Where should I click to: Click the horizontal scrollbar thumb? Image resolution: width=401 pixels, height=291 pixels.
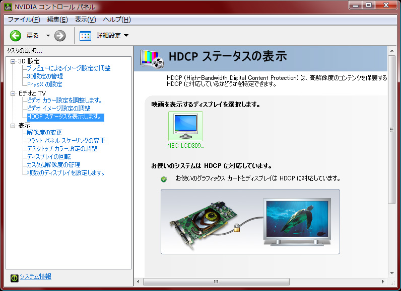[216, 281]
